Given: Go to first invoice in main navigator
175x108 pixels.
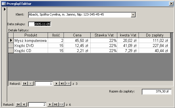Looking at the screenshot, I should click(x=18, y=104).
